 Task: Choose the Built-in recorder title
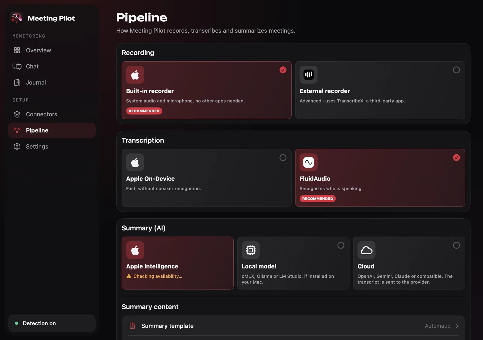point(150,91)
